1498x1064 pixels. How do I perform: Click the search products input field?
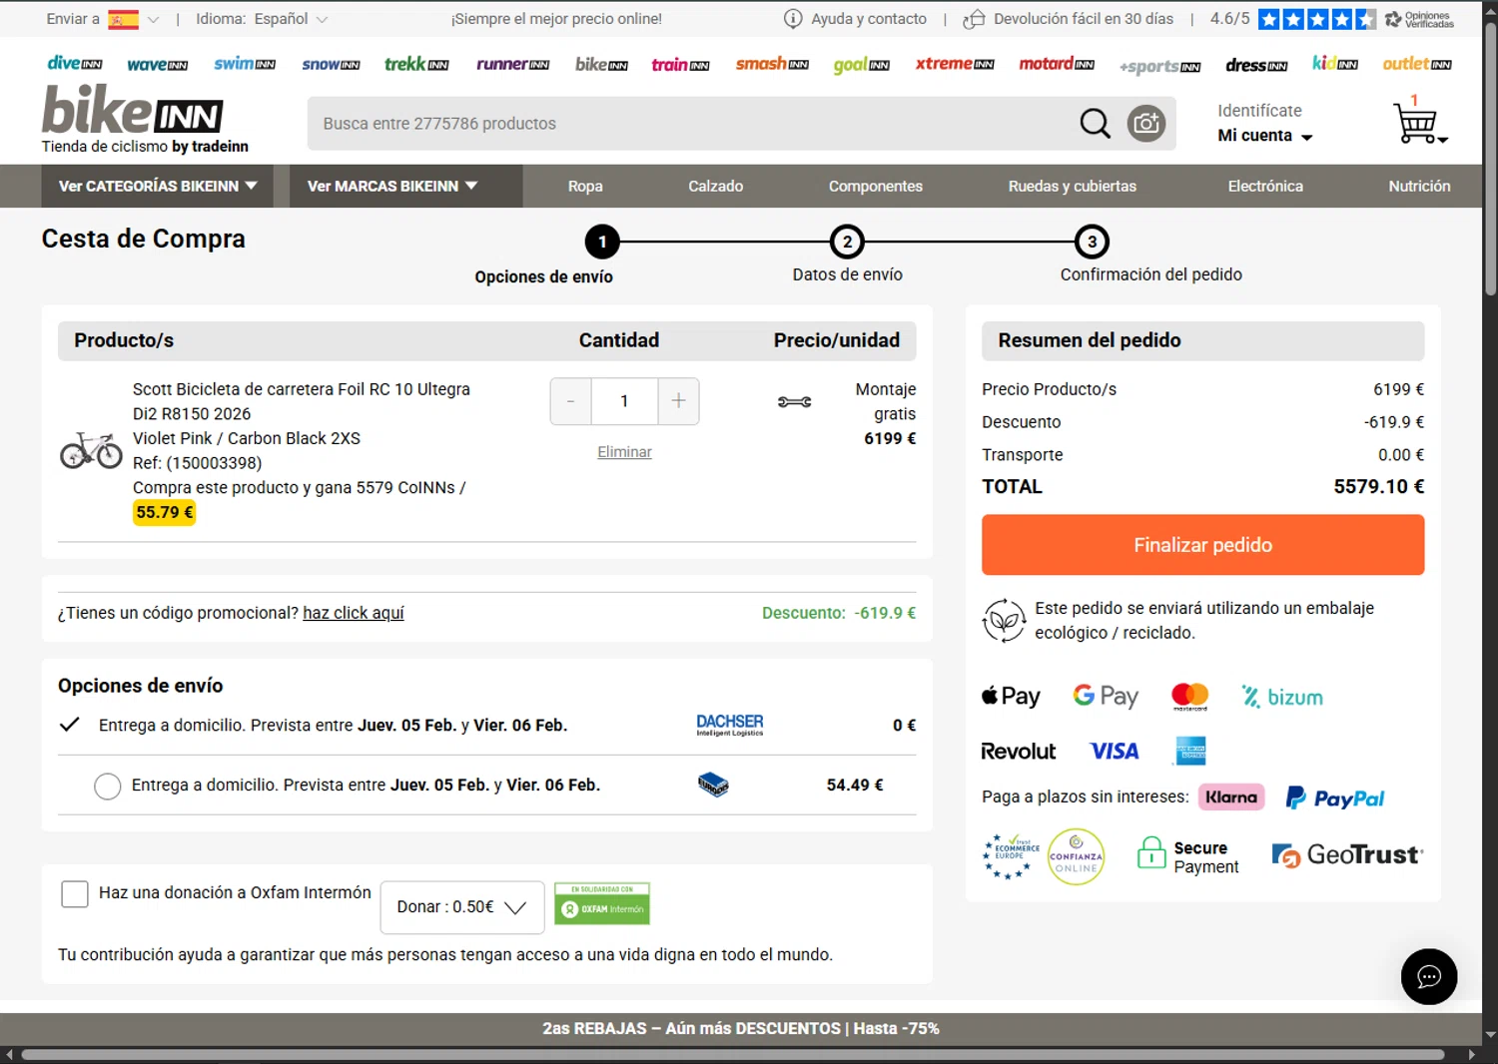(689, 124)
